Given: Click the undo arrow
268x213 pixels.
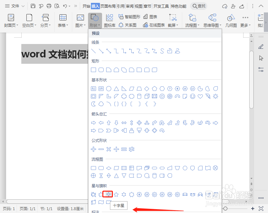Looking at the screenshot, I should pos(65,5).
